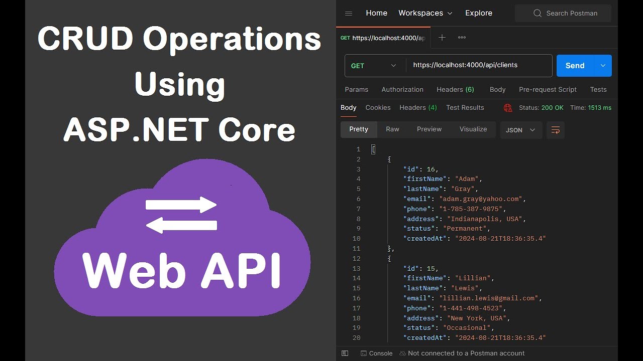Select the Pretty view
Screen dimensions: 643x361
click(x=359, y=129)
